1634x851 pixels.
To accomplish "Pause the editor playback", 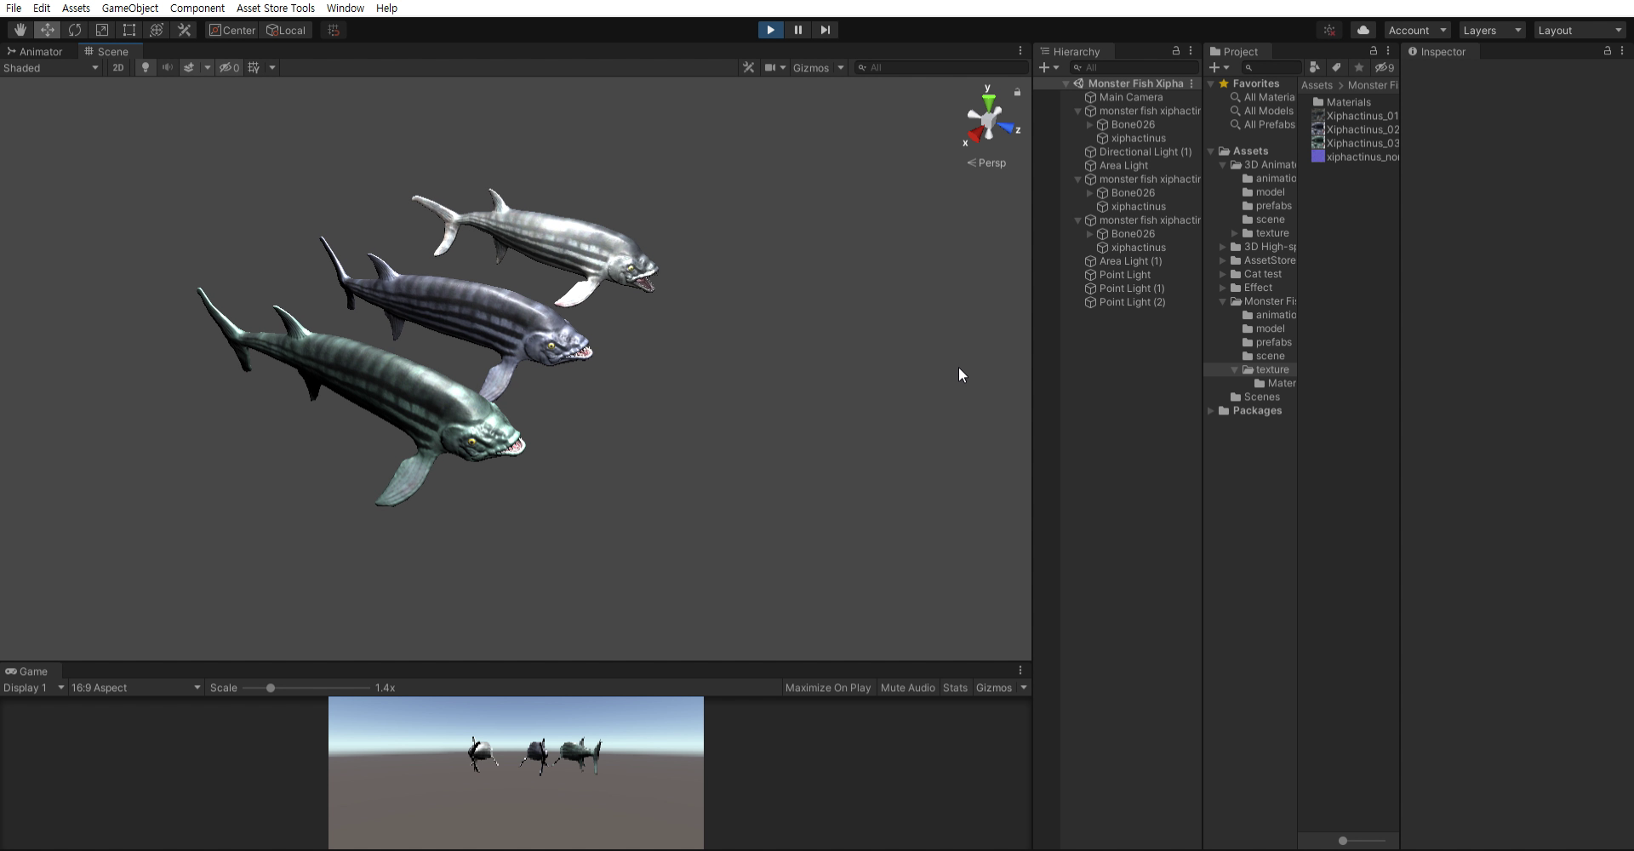I will (x=797, y=30).
